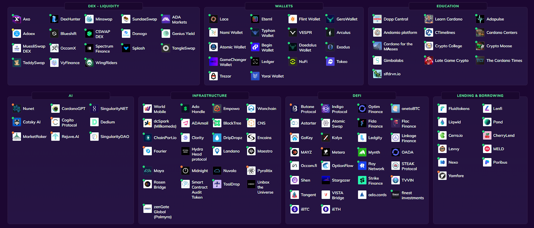This screenshot has width=534, height=228.
Task: Click the ADA Markets label
Action: pyautogui.click(x=179, y=20)
